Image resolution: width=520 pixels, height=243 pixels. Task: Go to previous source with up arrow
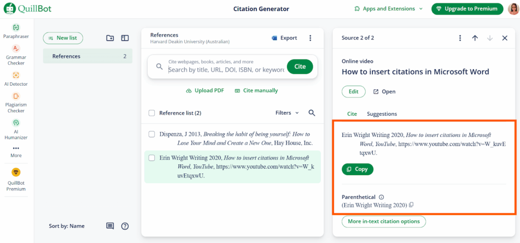[475, 38]
